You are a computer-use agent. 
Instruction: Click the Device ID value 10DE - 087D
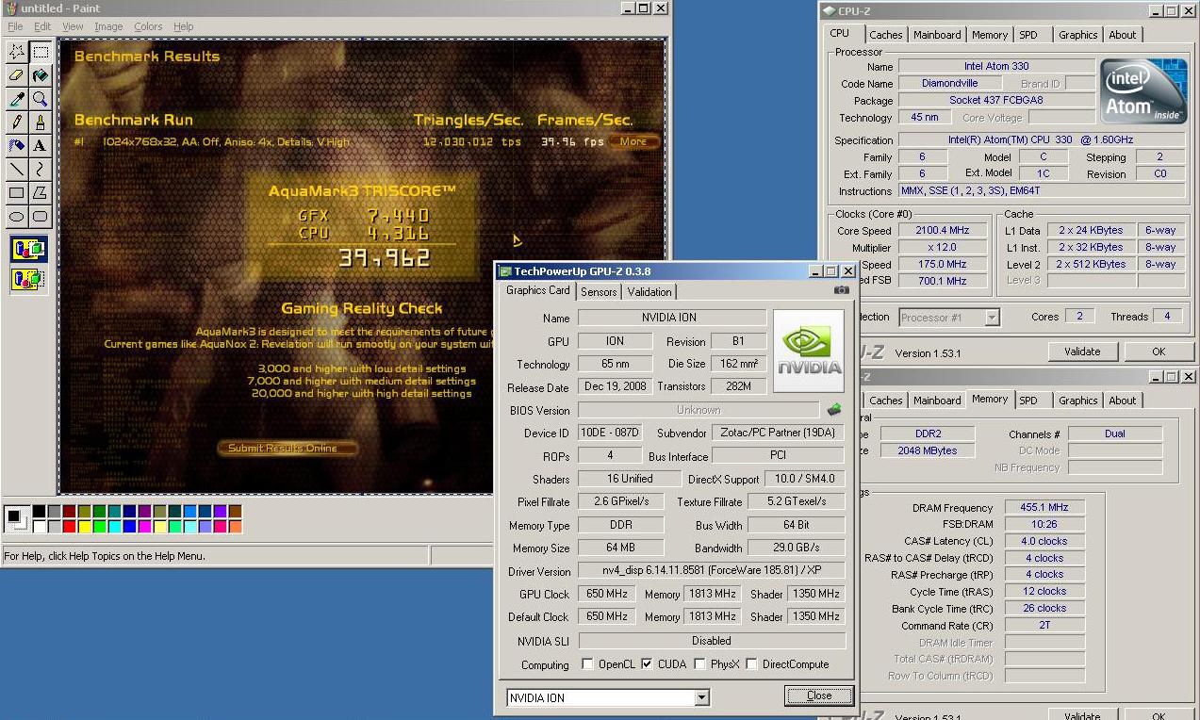point(610,433)
